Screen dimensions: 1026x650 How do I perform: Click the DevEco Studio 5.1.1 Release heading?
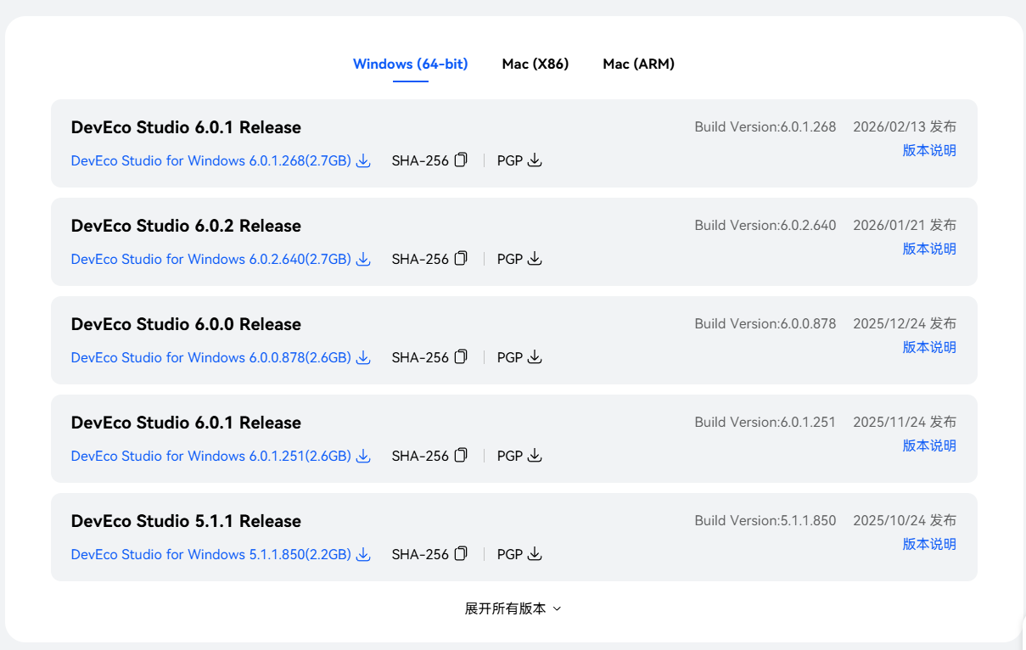click(x=186, y=521)
